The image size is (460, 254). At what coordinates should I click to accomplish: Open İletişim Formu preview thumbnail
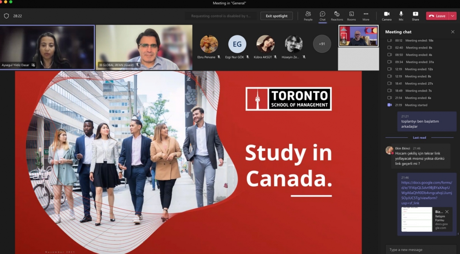tap(417, 219)
